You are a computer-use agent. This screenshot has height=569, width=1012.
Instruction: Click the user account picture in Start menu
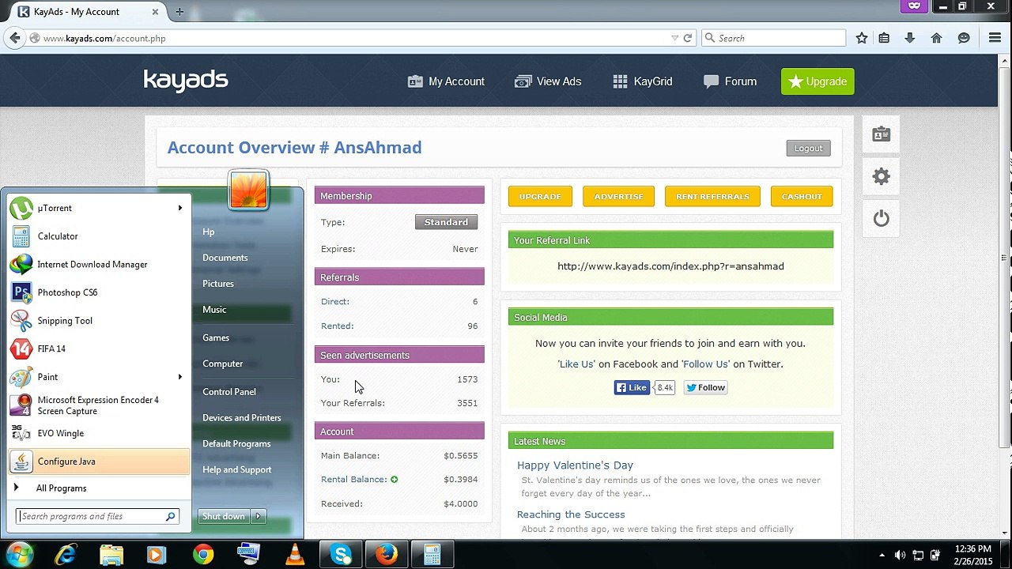coord(248,190)
